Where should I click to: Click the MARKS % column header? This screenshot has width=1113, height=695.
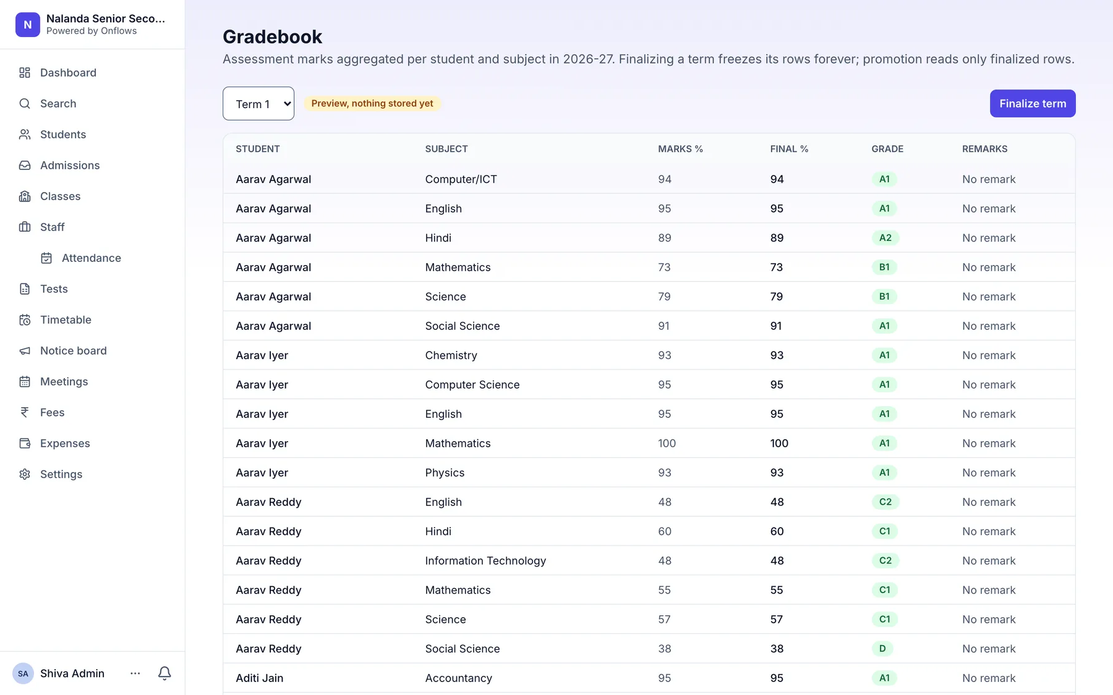pos(680,149)
